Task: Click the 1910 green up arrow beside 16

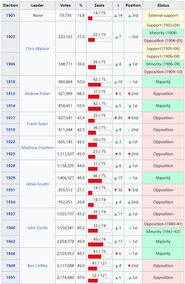Action: (116, 82)
